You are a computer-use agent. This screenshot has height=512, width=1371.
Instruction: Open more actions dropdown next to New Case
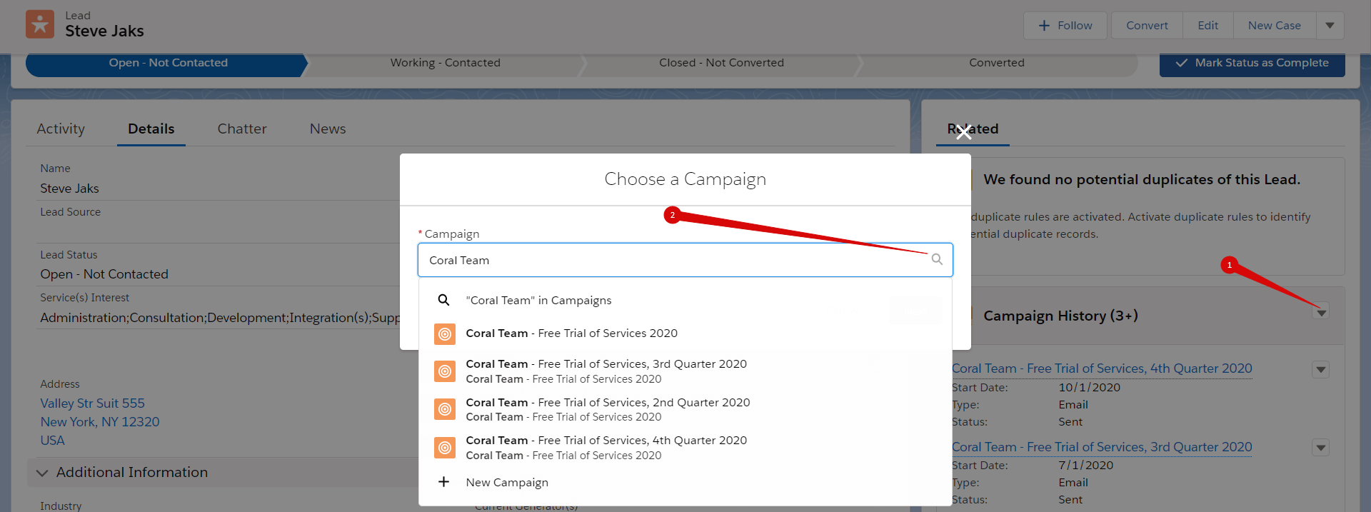tap(1330, 26)
